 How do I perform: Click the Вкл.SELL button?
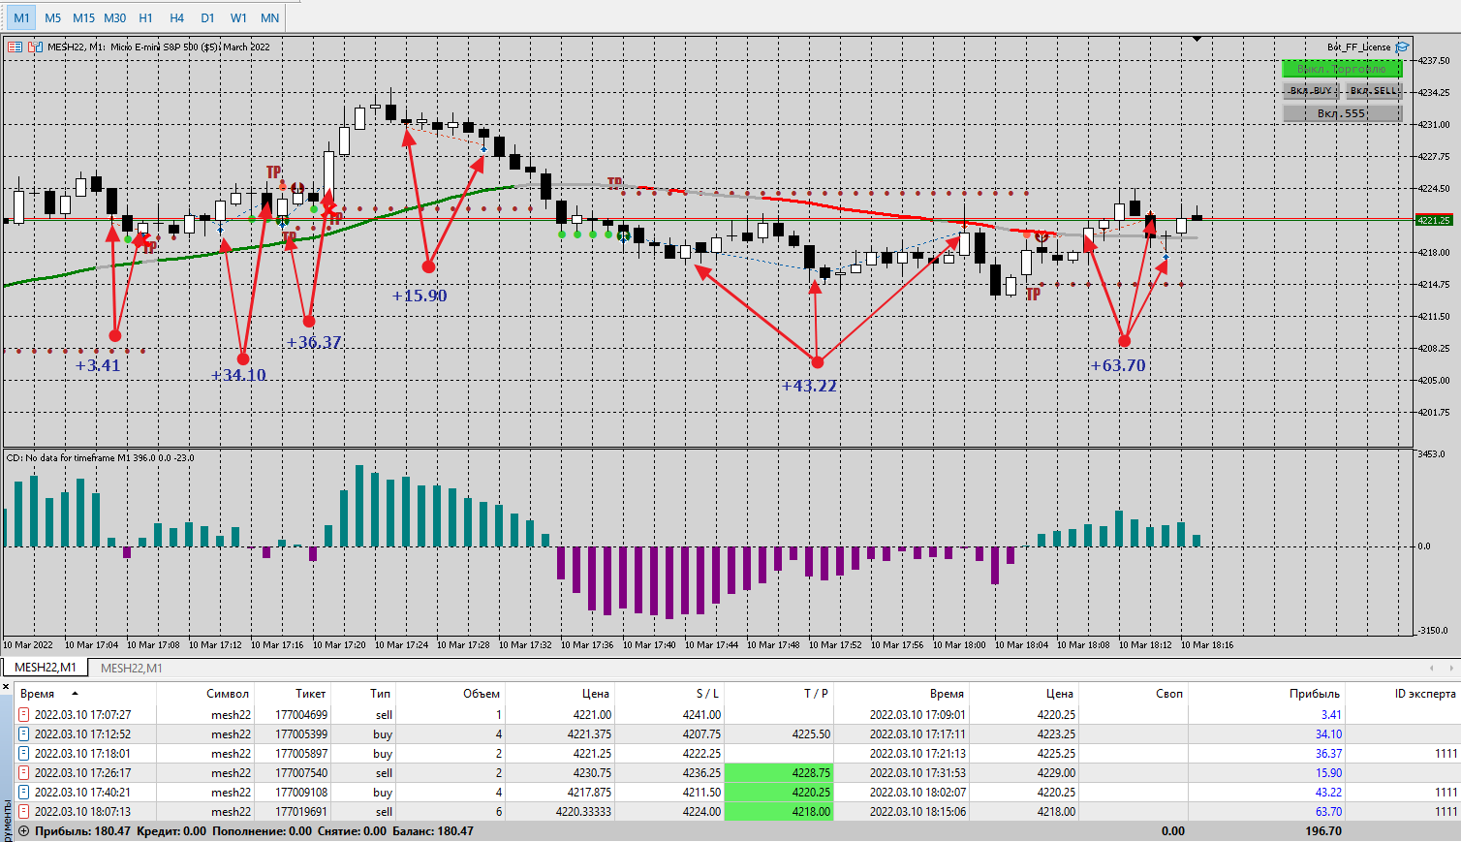pos(1374,91)
